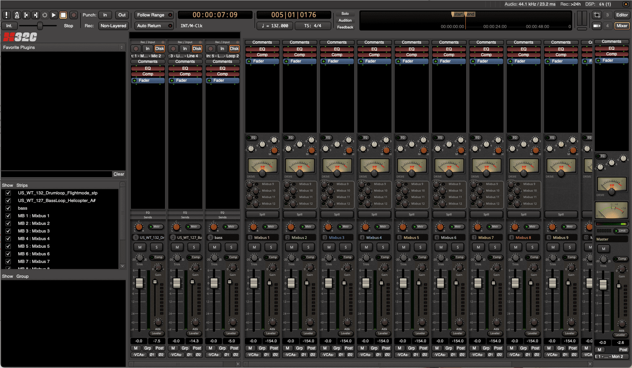632x368 pixels.
Task: Go to session start icon
Action: coord(26,15)
